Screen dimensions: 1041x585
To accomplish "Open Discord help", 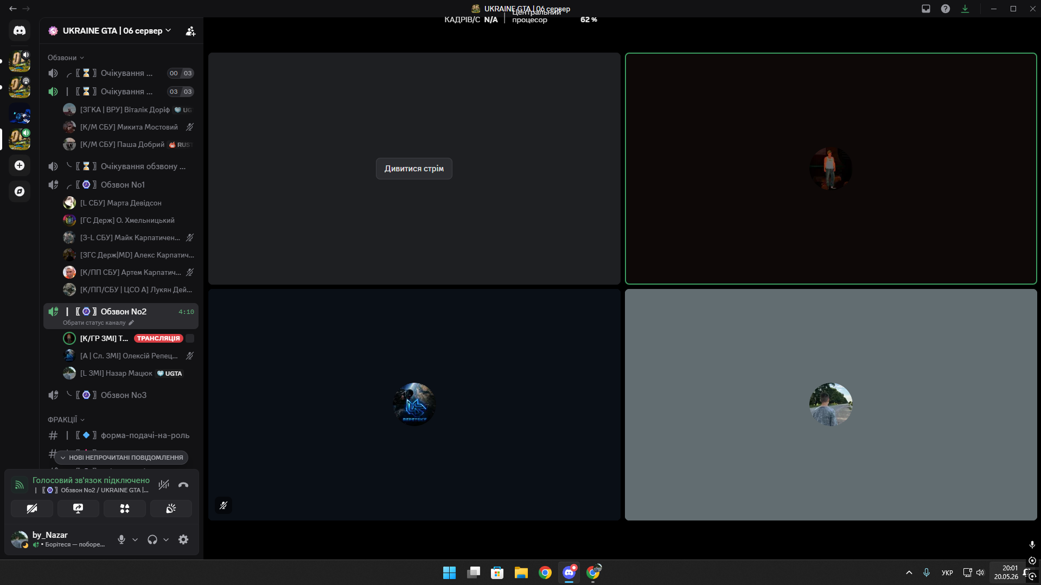I will (x=946, y=9).
